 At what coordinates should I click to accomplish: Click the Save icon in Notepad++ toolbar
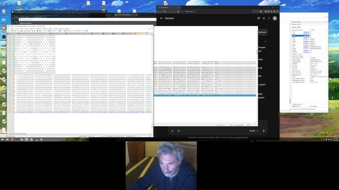pyautogui.click(x=12, y=31)
